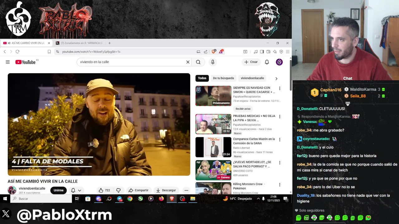Click the Unirme join button
Viewport: 399px width, 224px height.
point(58,190)
